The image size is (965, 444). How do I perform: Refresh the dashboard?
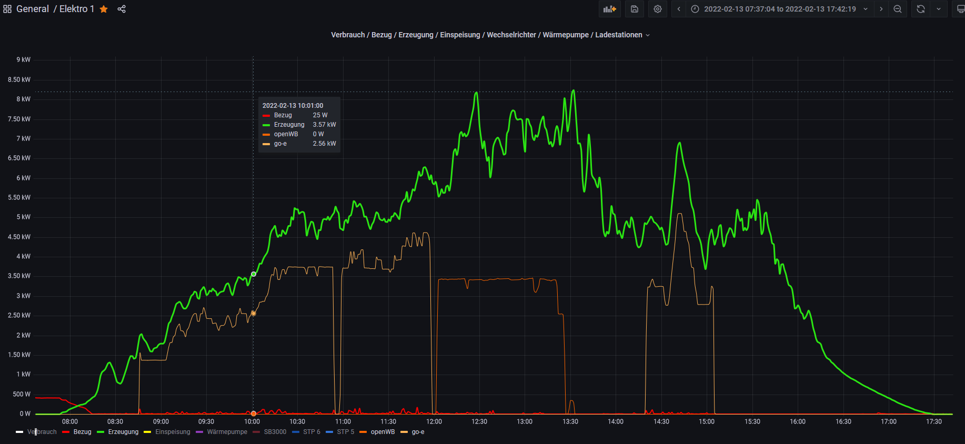[920, 9]
